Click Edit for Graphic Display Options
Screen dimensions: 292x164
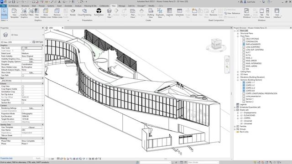31,61
